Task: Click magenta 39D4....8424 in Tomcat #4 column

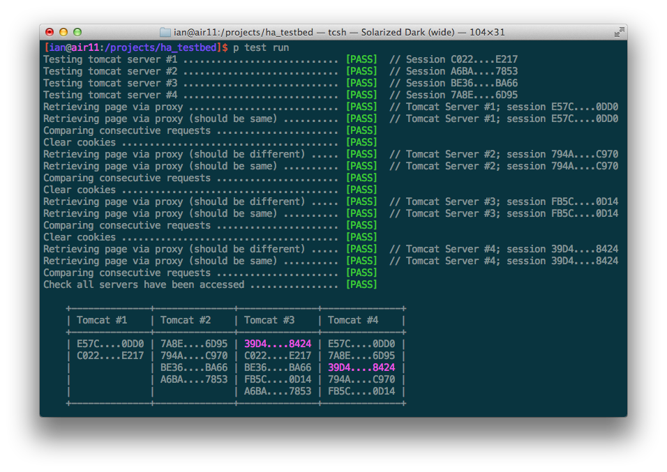Action: [361, 367]
